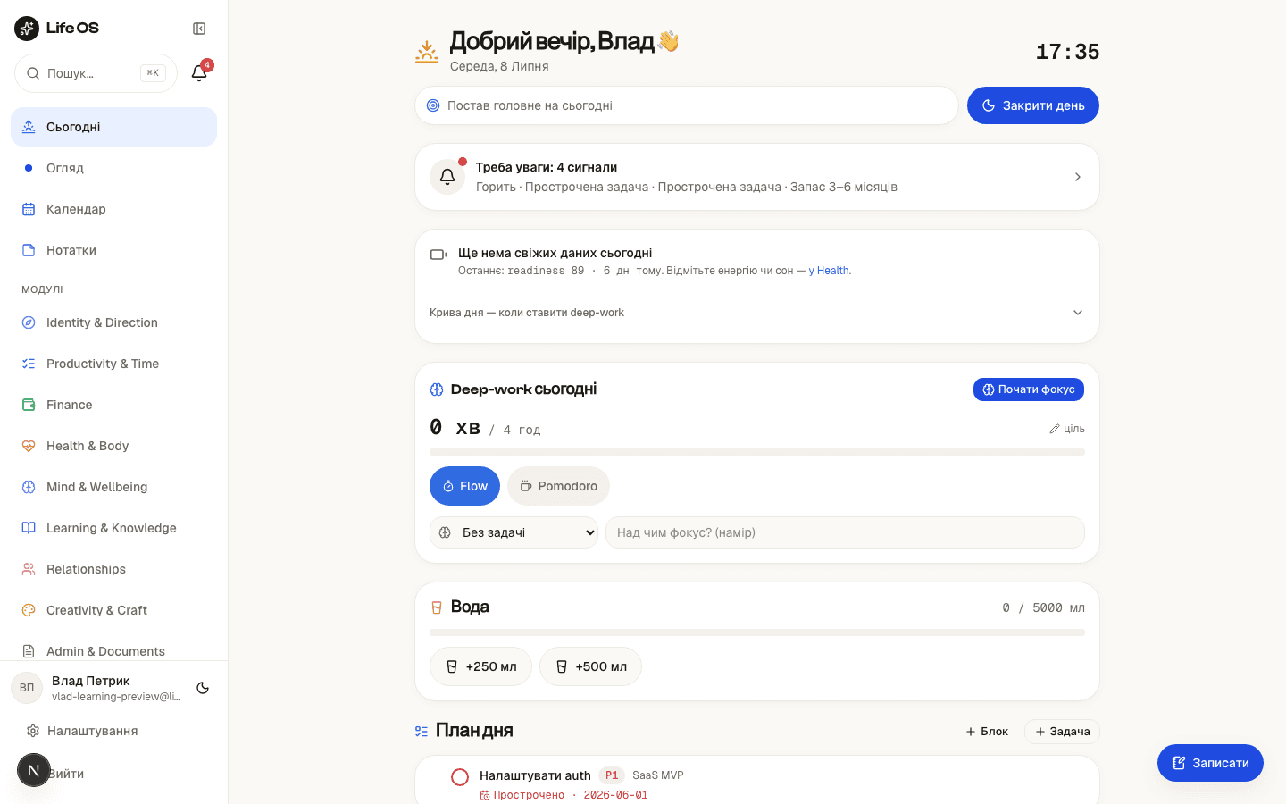Edit deep-work goal via pencil ціль
Viewport: 1286px width, 804px height.
tap(1067, 429)
